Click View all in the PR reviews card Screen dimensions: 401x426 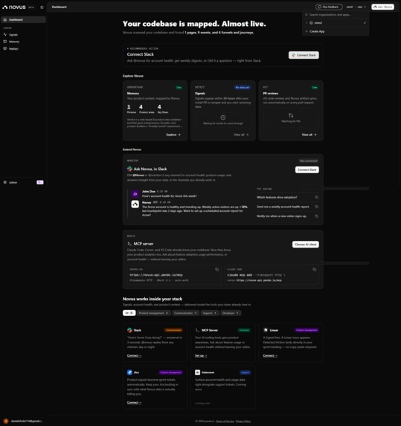click(309, 135)
